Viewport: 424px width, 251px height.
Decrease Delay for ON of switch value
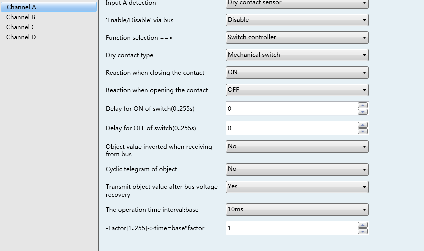(x=363, y=112)
